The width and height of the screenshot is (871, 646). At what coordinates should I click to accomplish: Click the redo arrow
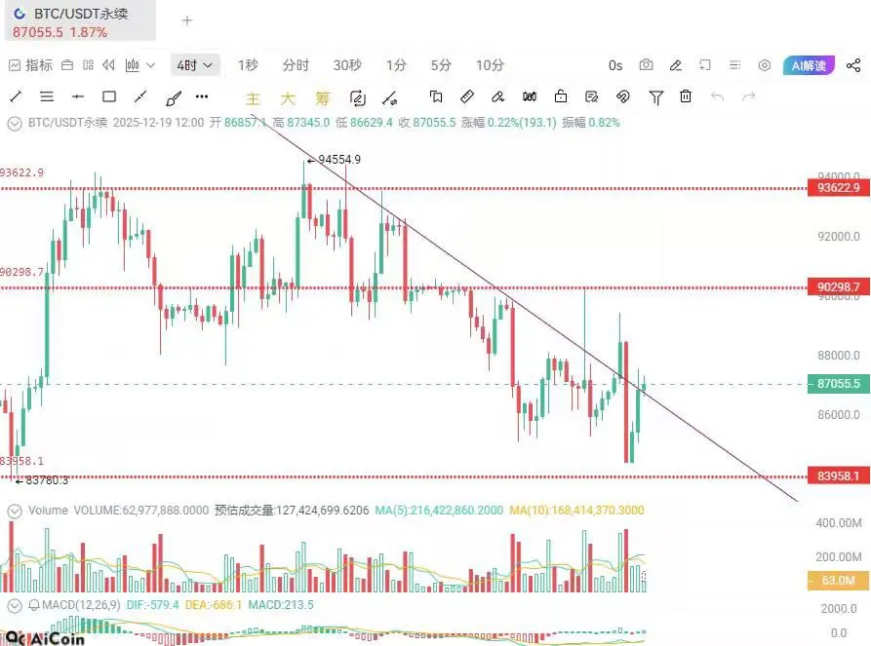click(x=749, y=97)
